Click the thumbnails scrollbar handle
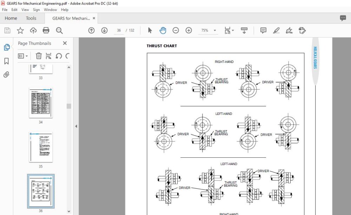The width and height of the screenshot is (351, 215). [x=69, y=106]
